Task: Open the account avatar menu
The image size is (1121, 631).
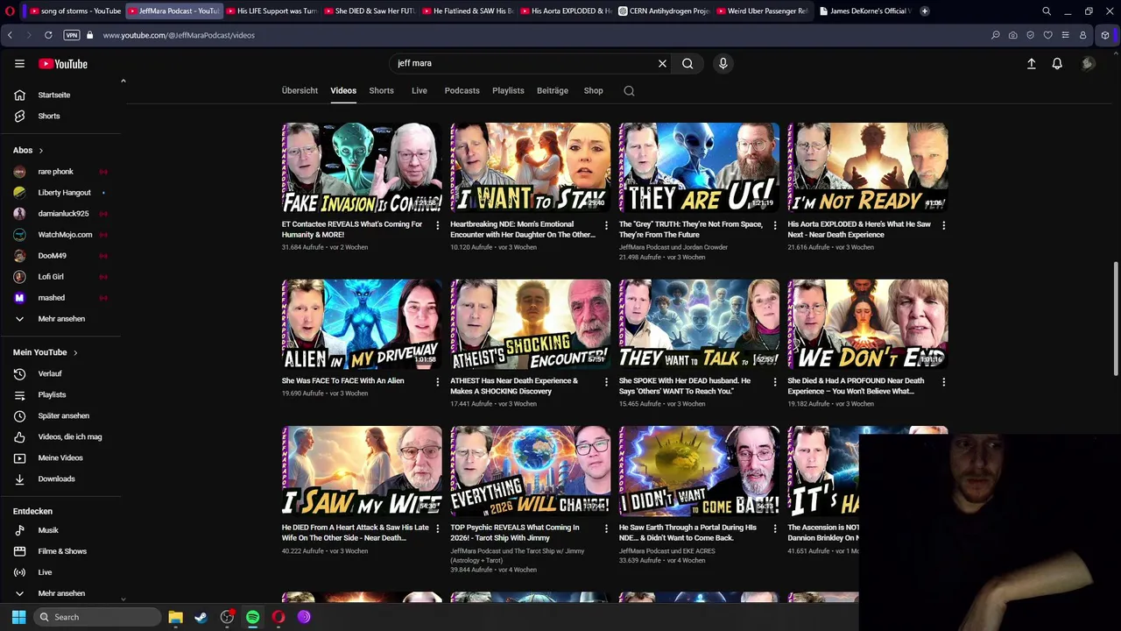Action: (1088, 63)
